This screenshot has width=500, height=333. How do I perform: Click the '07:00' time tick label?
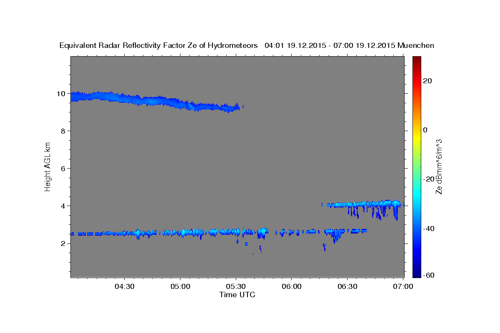(x=403, y=286)
